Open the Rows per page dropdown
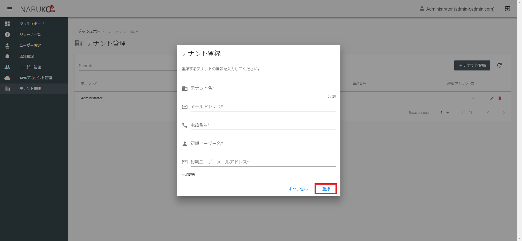This screenshot has height=241, width=522. pyautogui.click(x=446, y=113)
